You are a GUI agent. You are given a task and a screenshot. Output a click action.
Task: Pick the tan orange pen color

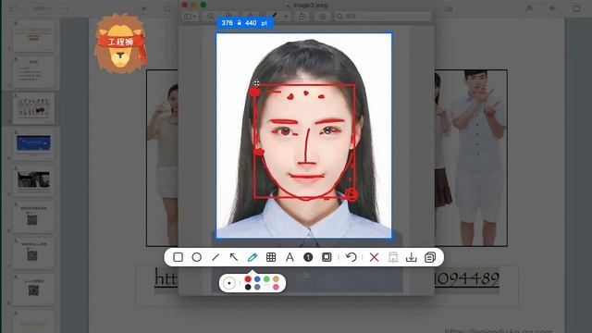[276, 279]
